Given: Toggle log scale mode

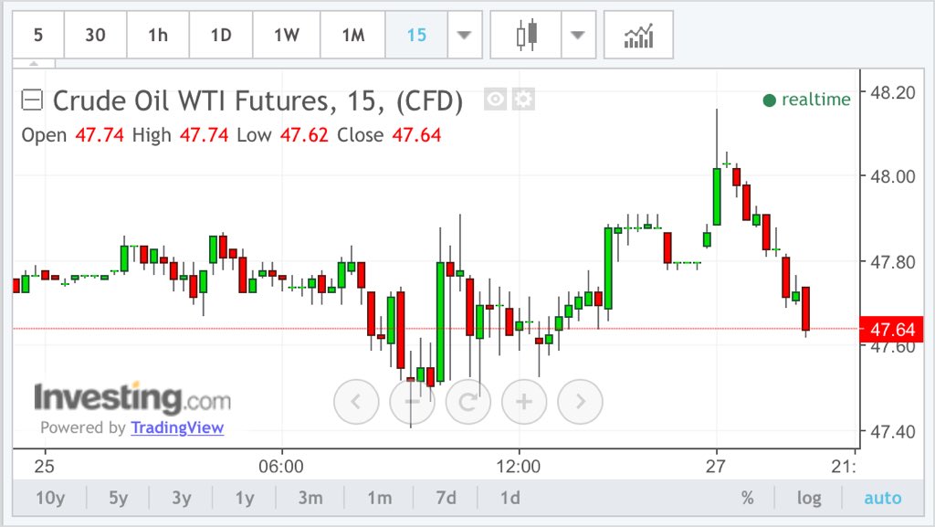Looking at the screenshot, I should (809, 497).
